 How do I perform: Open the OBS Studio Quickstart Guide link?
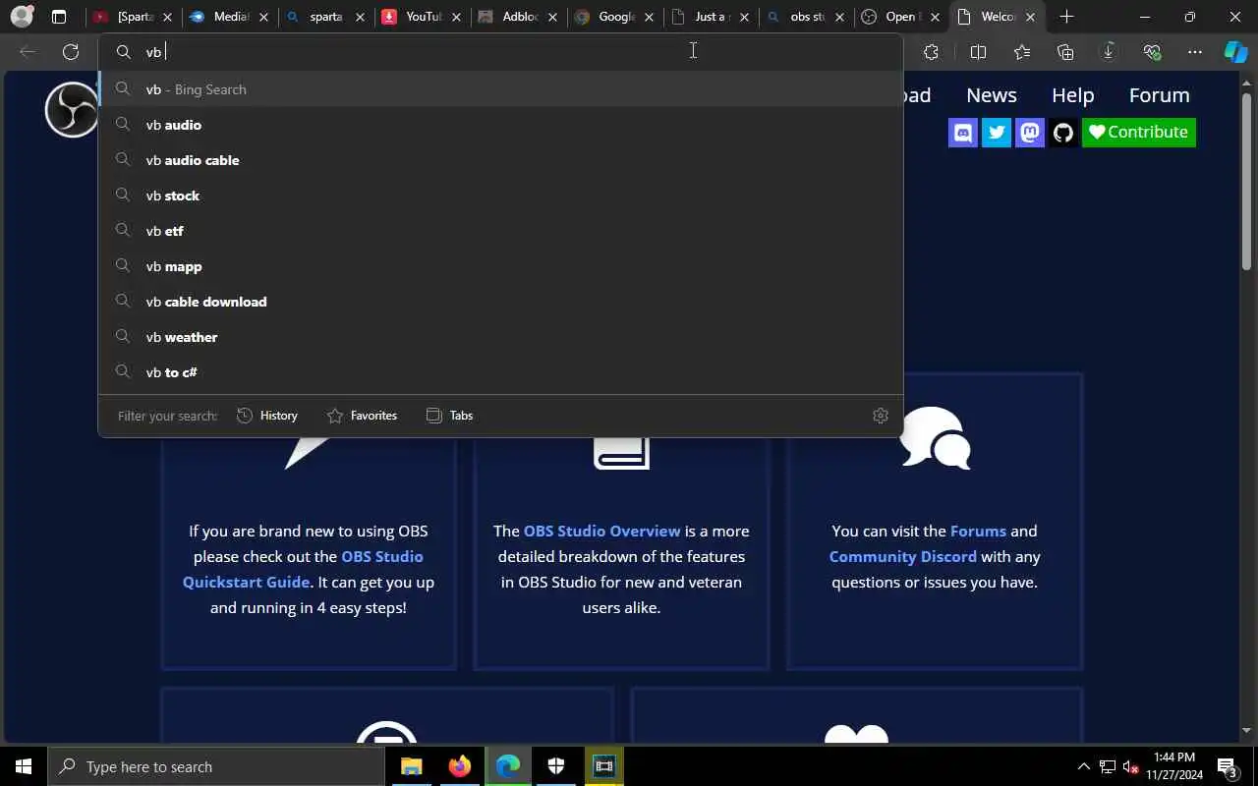pos(303,569)
